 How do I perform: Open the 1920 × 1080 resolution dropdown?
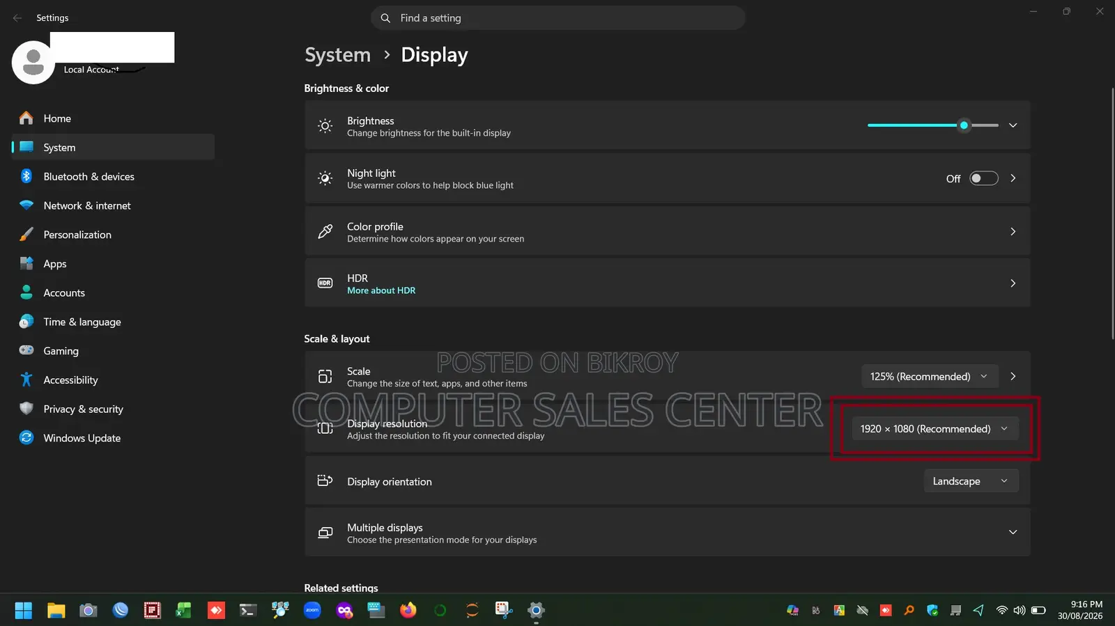point(935,429)
